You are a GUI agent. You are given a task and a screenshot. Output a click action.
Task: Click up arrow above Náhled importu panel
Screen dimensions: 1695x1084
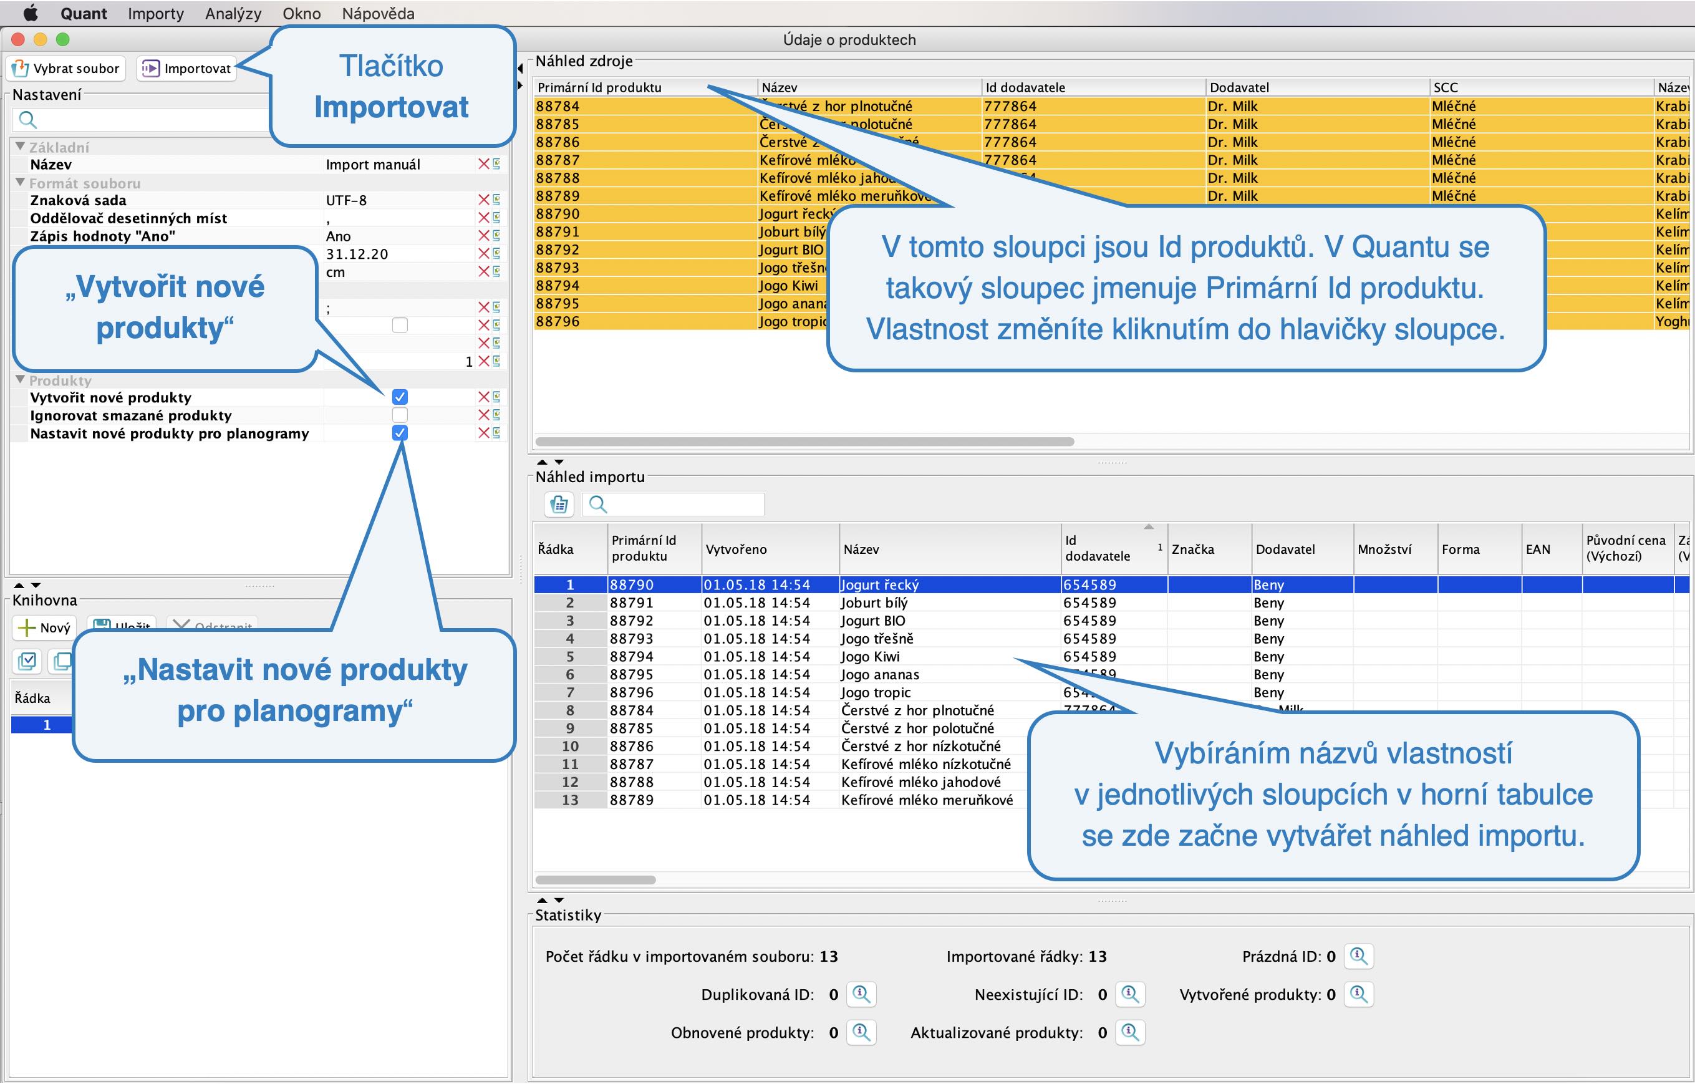pyautogui.click(x=541, y=462)
